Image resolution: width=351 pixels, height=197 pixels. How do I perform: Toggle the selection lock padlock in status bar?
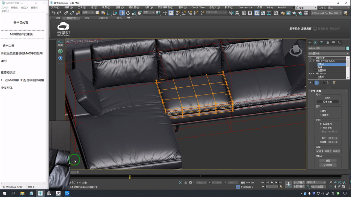point(185,183)
